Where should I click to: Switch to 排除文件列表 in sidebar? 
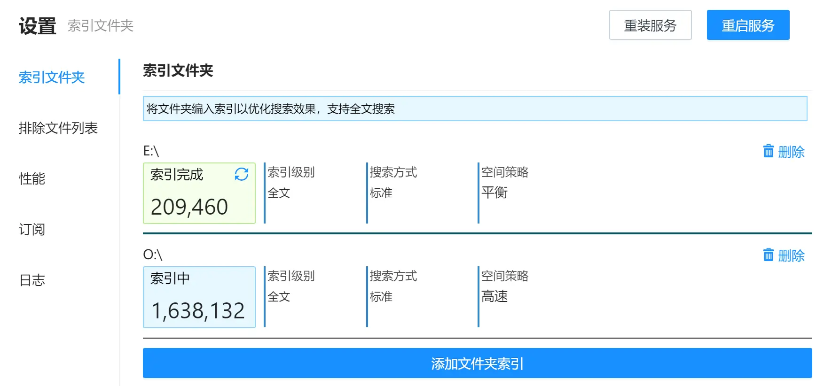58,128
